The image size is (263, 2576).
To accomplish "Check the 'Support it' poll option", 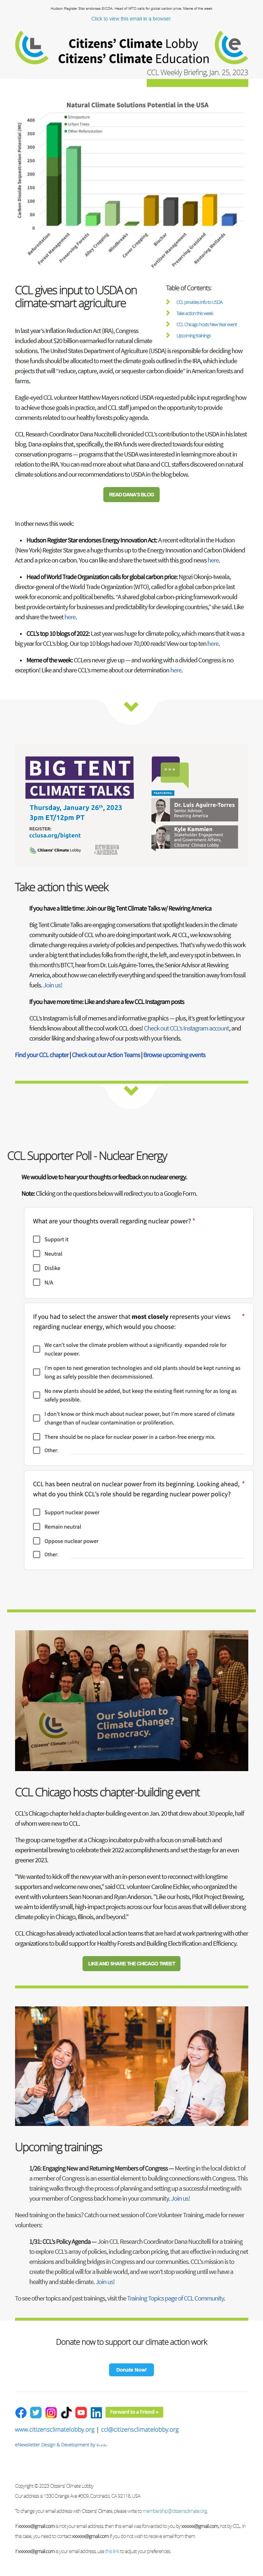I will [37, 1240].
